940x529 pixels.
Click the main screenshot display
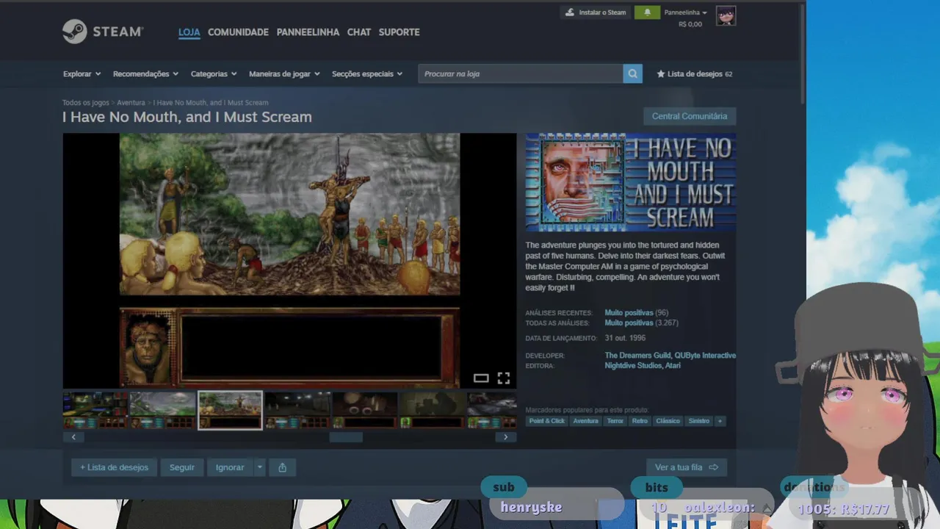tap(289, 260)
